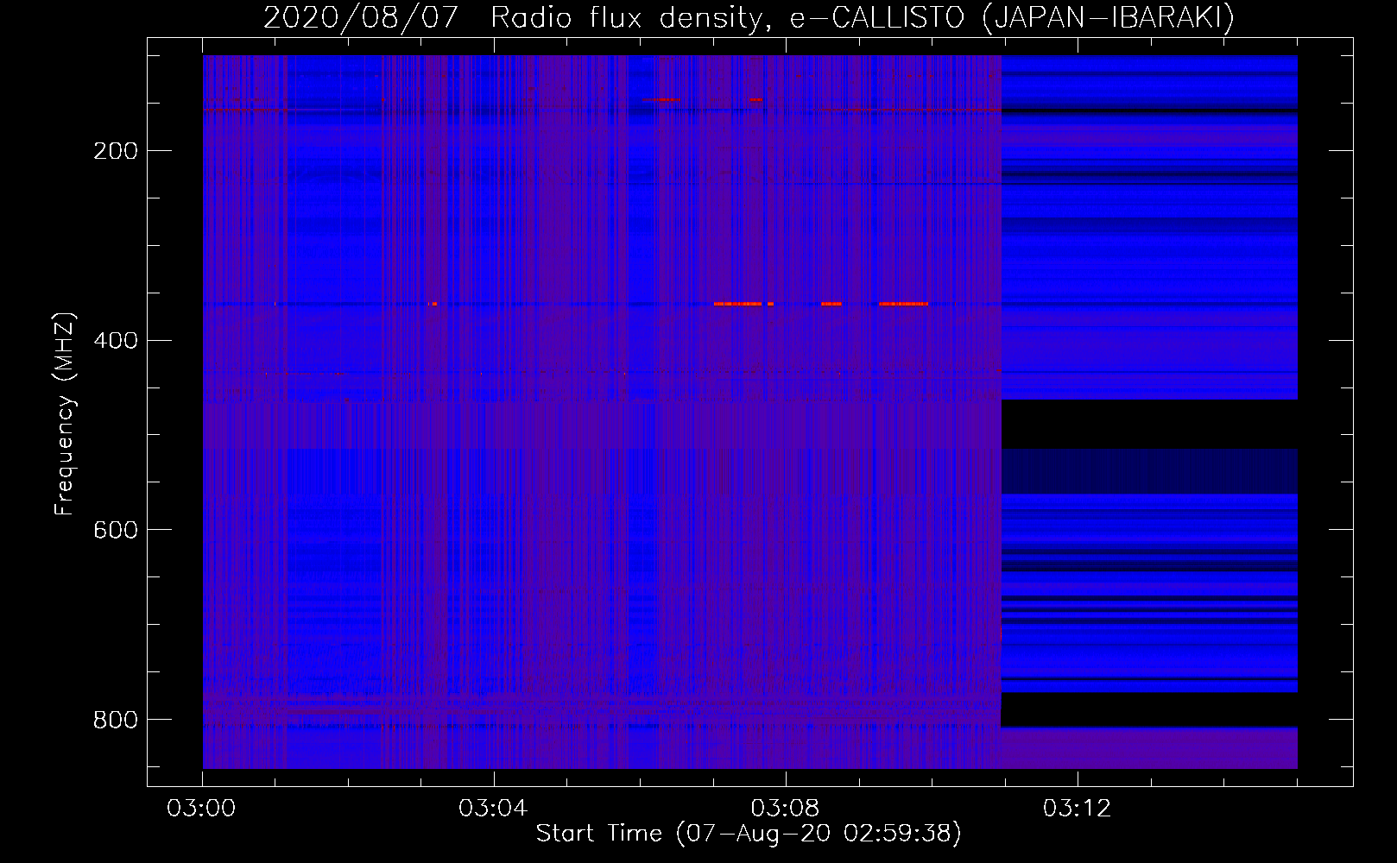Click the 200 frequency tick label
The height and width of the screenshot is (863, 1397).
pos(115,151)
